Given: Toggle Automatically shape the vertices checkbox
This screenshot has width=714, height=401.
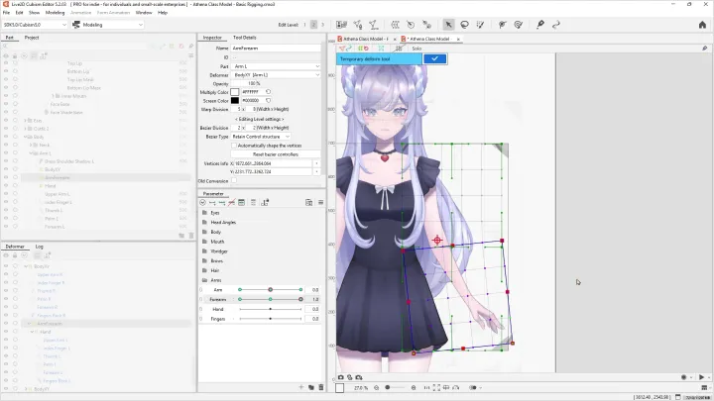Looking at the screenshot, I should point(234,146).
